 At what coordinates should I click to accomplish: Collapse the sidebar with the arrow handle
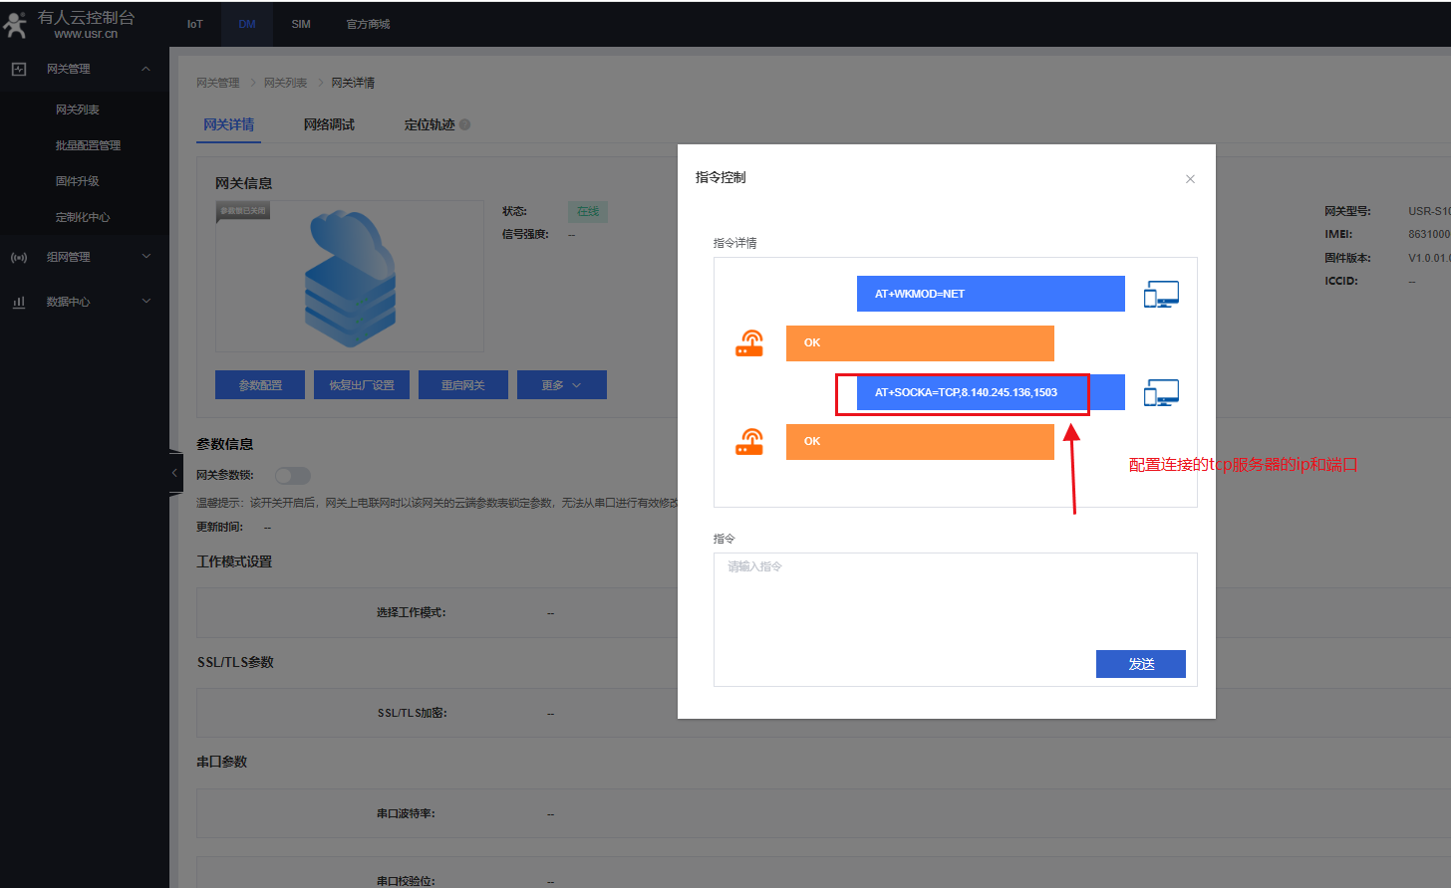click(x=174, y=473)
